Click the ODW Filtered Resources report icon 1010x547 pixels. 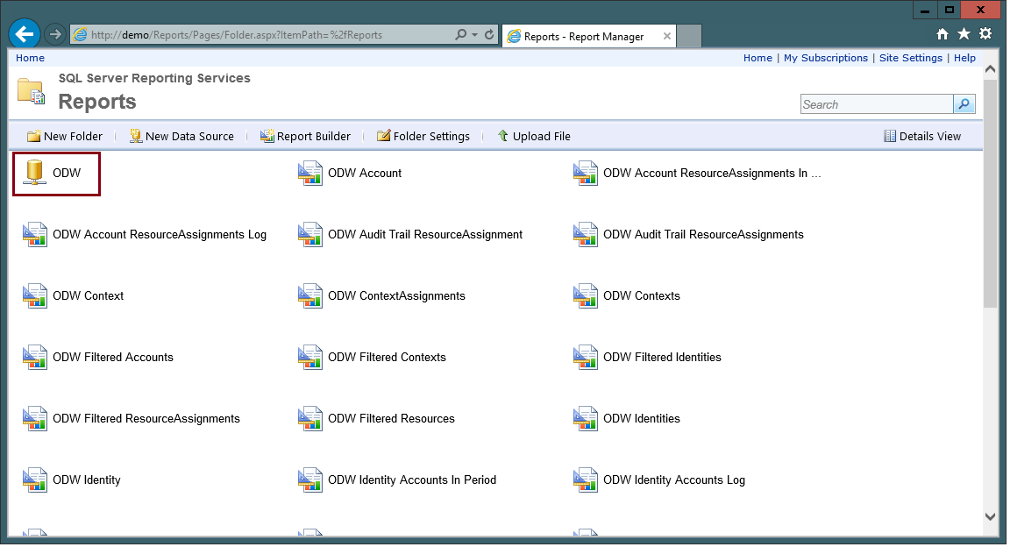pyautogui.click(x=309, y=418)
